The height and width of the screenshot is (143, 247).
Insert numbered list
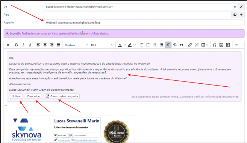pyautogui.click(x=148, y=45)
